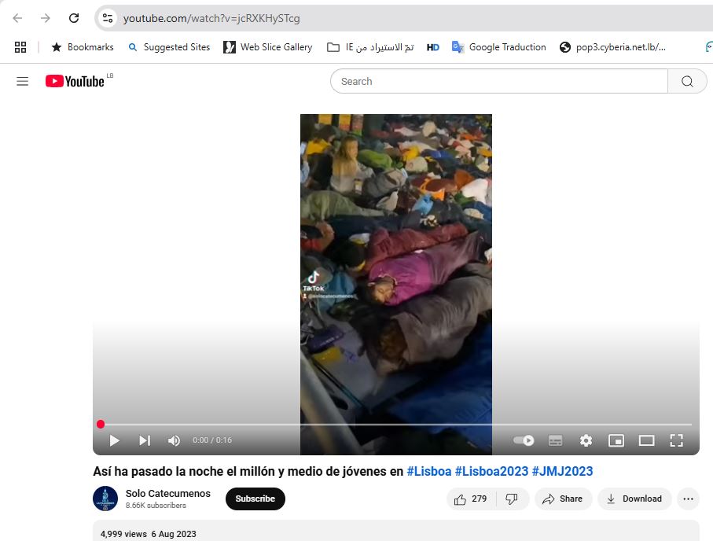Enter full screen mode
This screenshot has width=713, height=541.
(676, 440)
